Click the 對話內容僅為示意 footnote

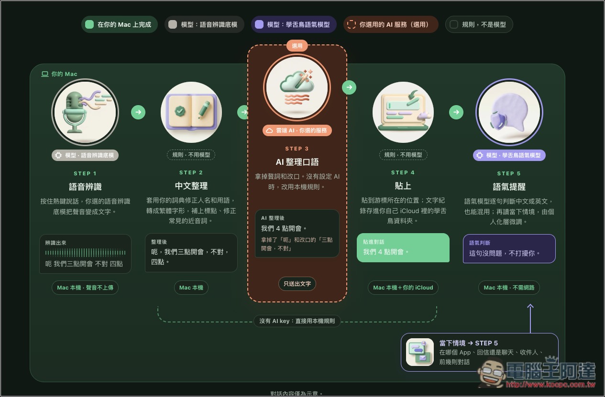click(x=297, y=394)
